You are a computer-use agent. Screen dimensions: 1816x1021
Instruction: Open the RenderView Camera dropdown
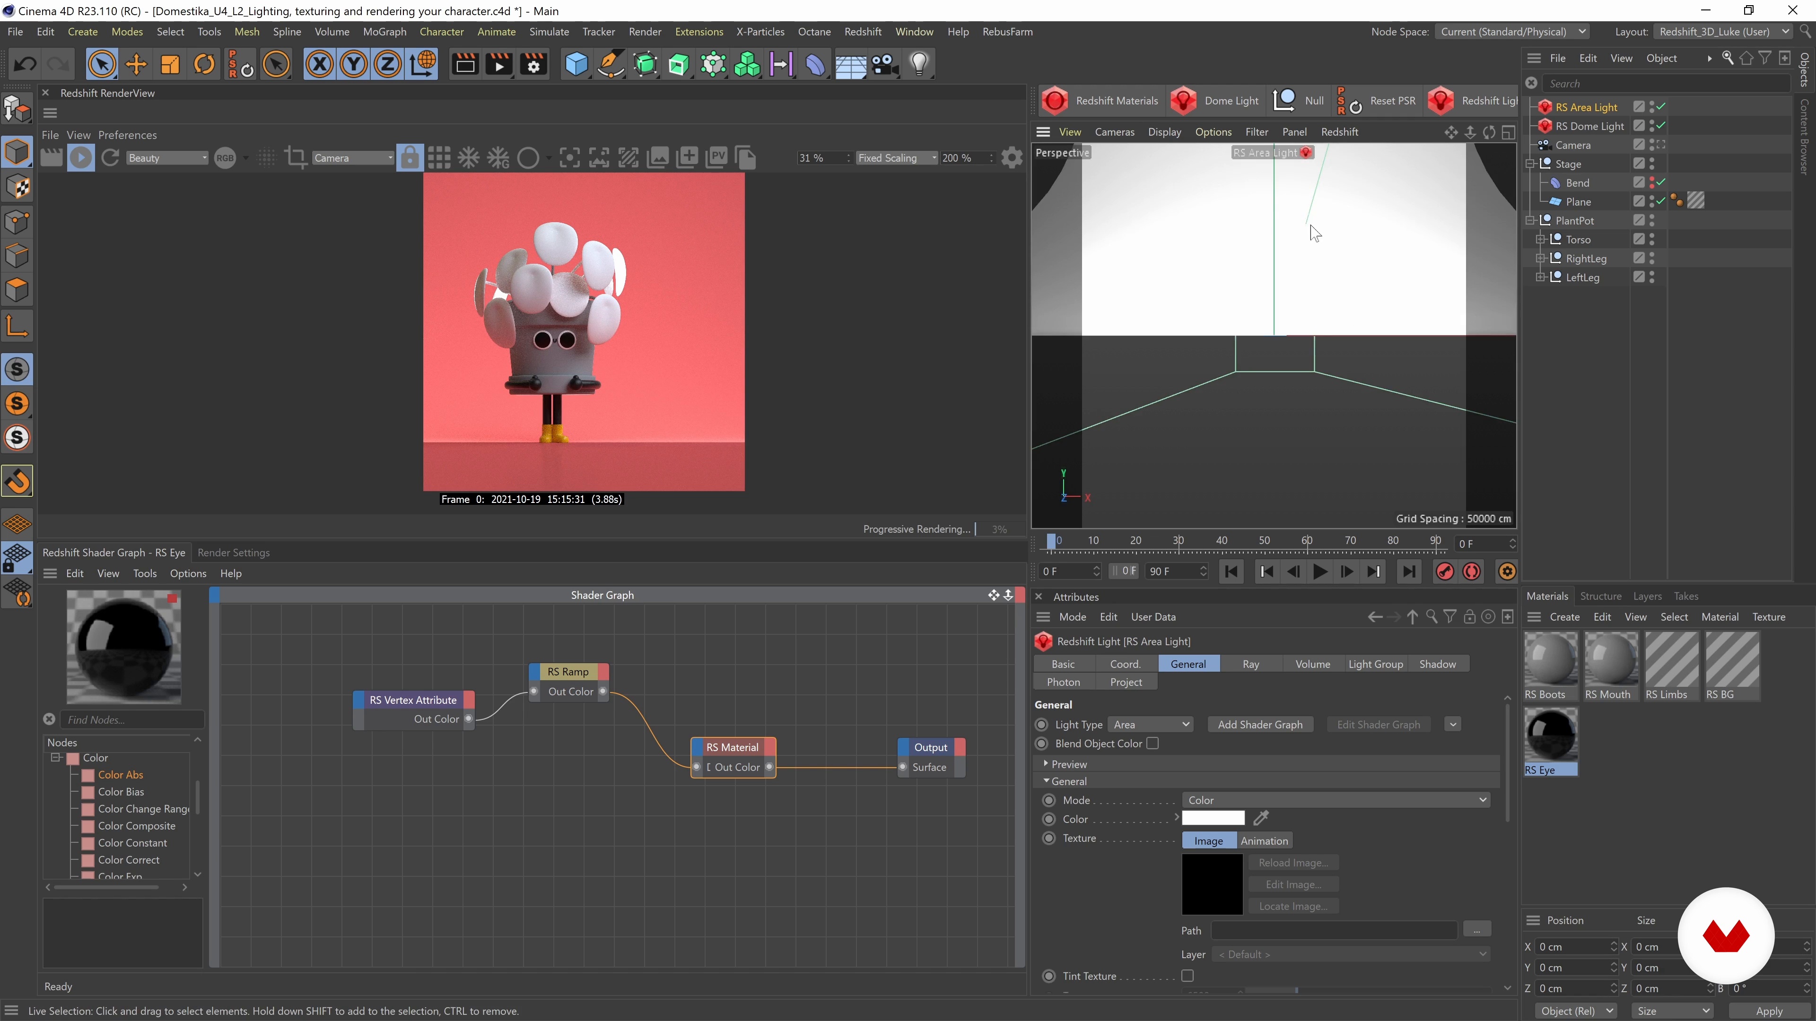[352, 158]
